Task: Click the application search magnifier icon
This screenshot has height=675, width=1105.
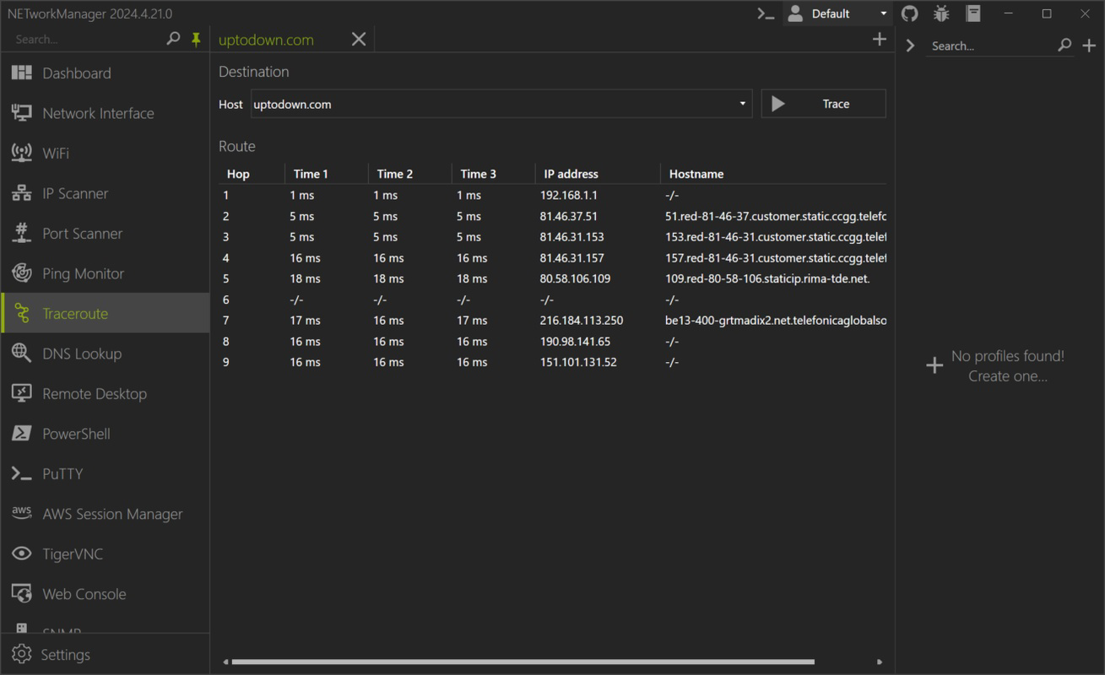Action: coord(173,39)
